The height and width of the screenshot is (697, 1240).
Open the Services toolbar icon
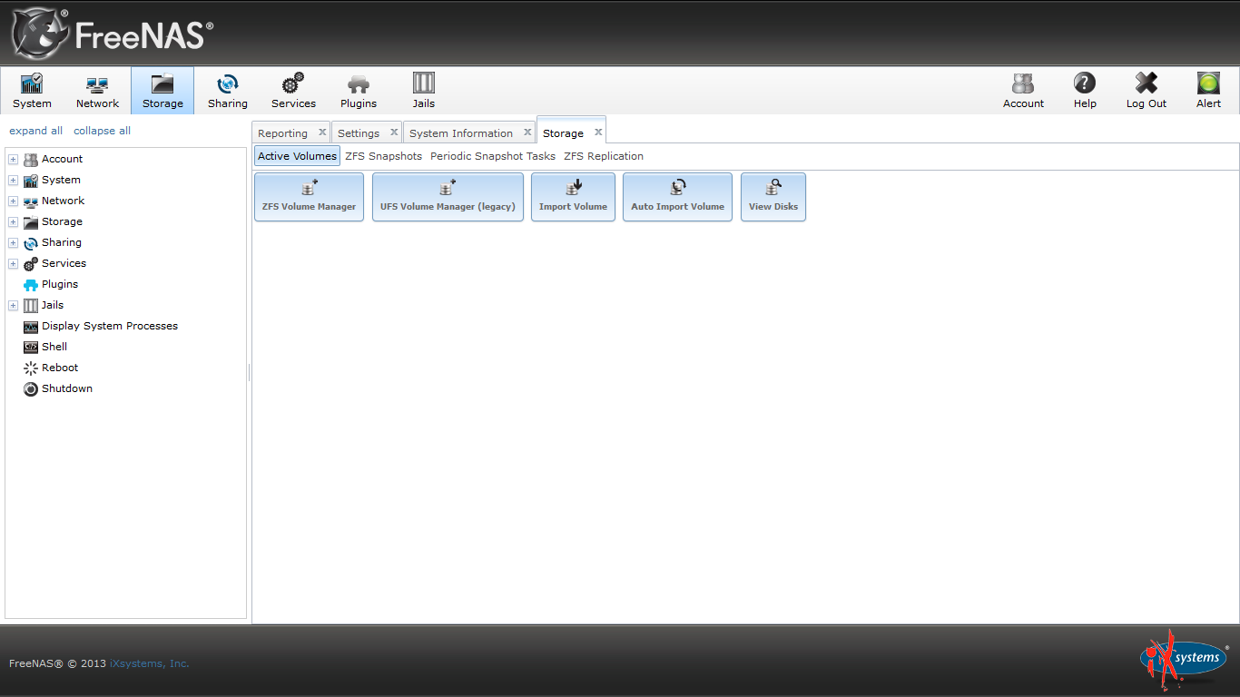click(293, 91)
